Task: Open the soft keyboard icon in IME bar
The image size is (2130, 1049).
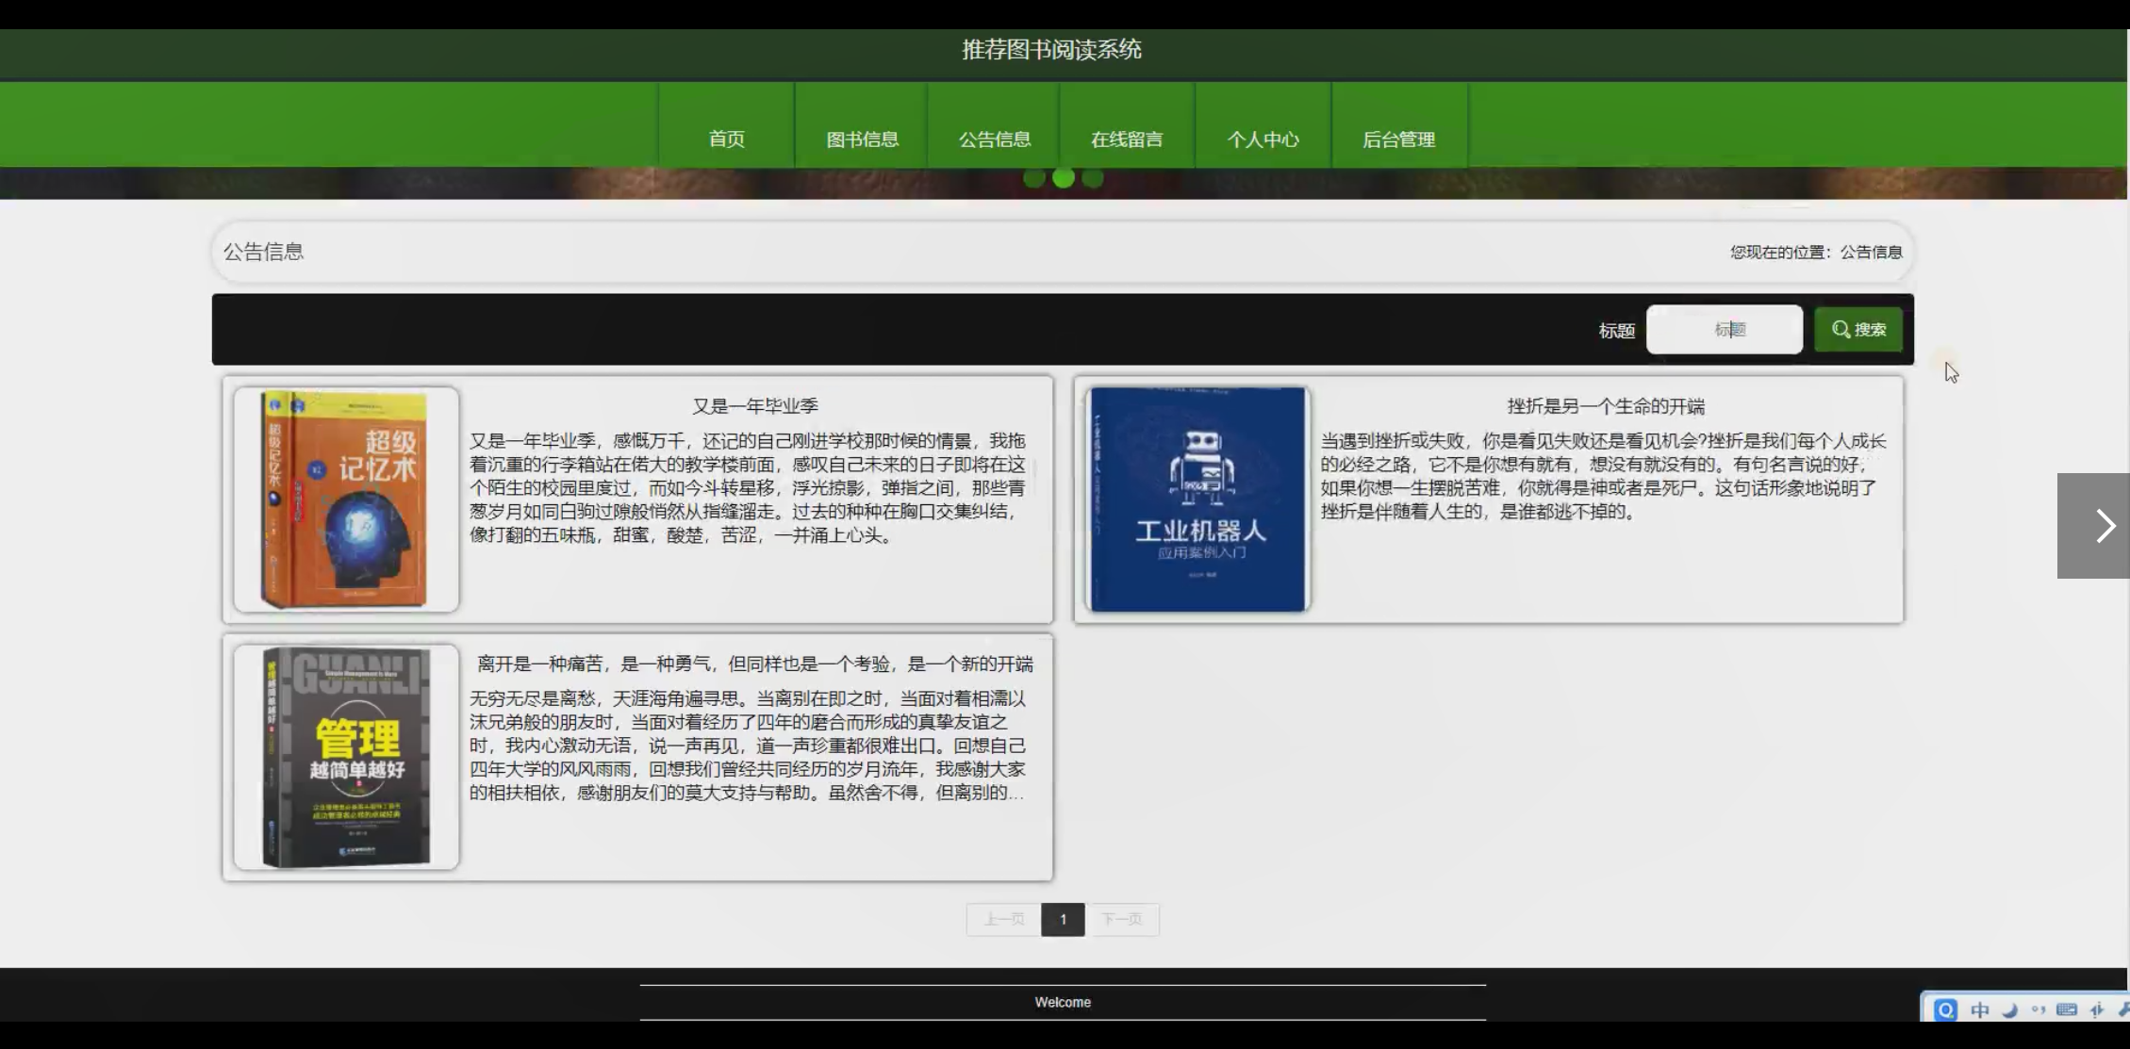Action: (2067, 1009)
